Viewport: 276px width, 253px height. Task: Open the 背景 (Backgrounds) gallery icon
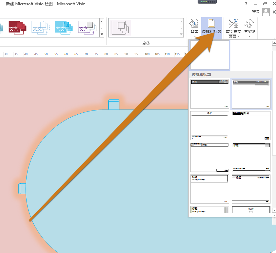pos(194,24)
